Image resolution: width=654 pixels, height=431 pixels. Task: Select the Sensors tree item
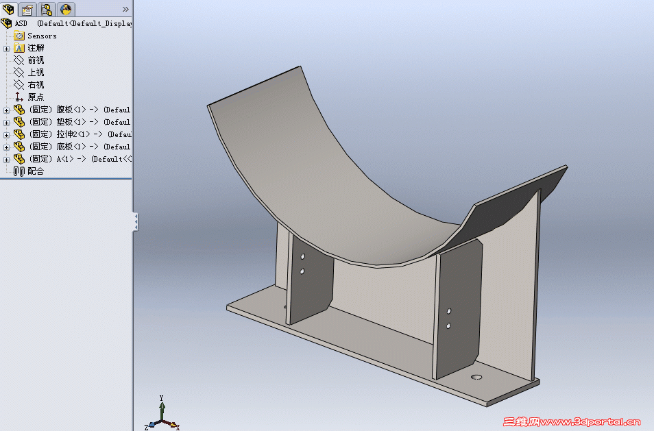(42, 36)
